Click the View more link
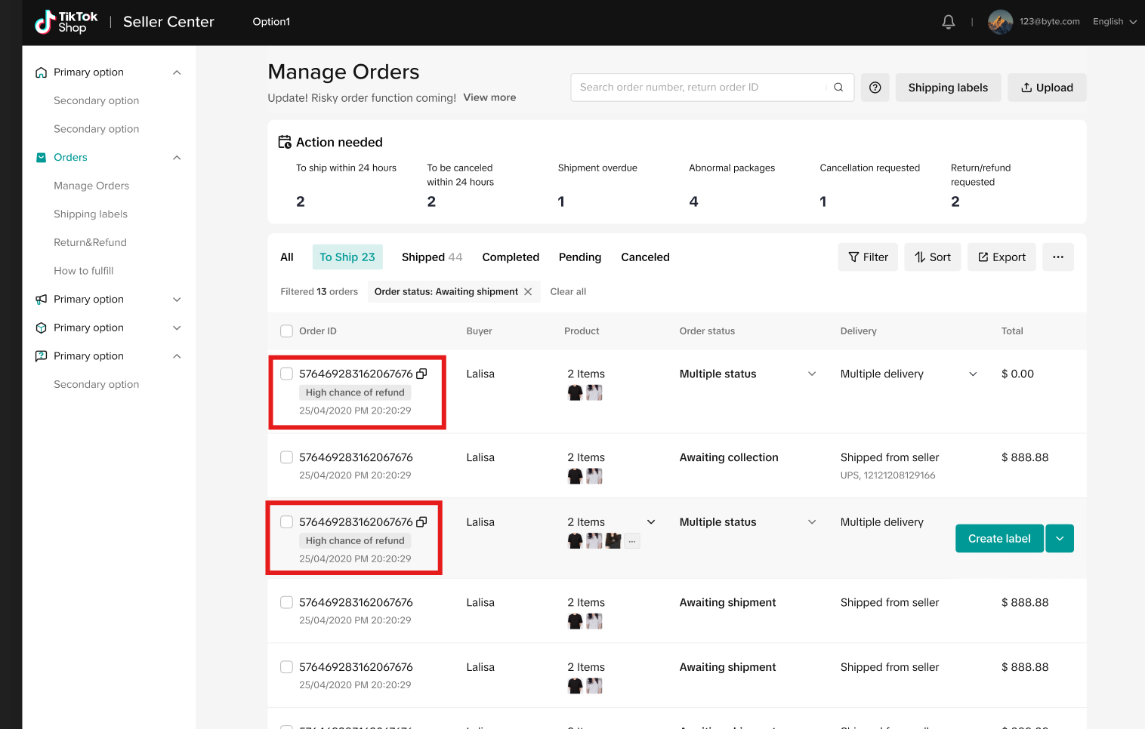This screenshot has width=1145, height=729. (489, 97)
